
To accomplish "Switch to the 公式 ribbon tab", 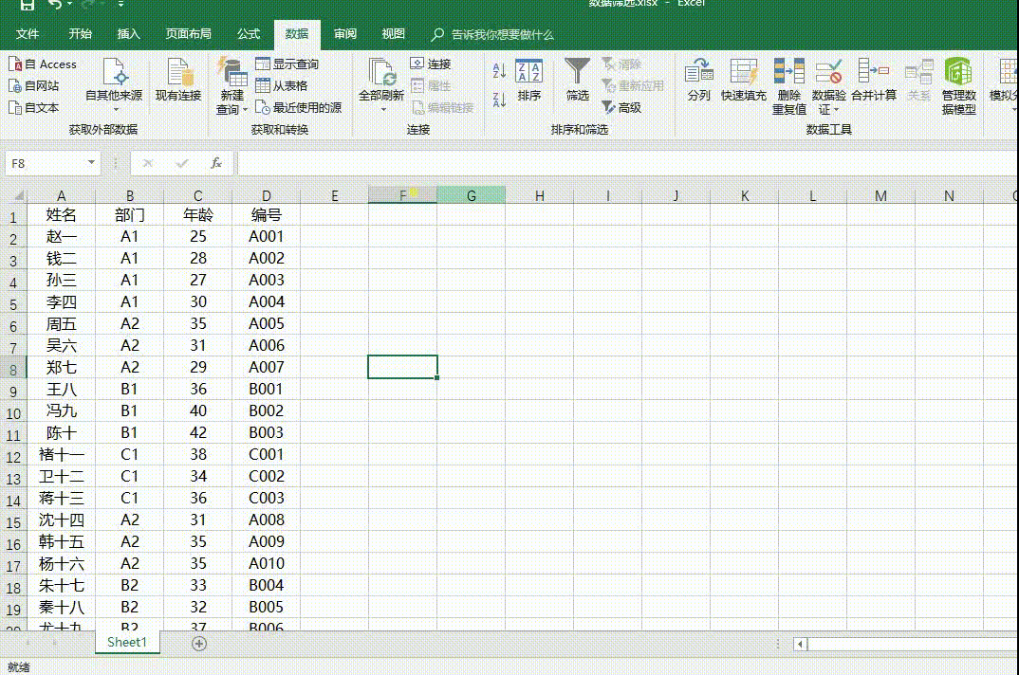I will click(x=249, y=34).
